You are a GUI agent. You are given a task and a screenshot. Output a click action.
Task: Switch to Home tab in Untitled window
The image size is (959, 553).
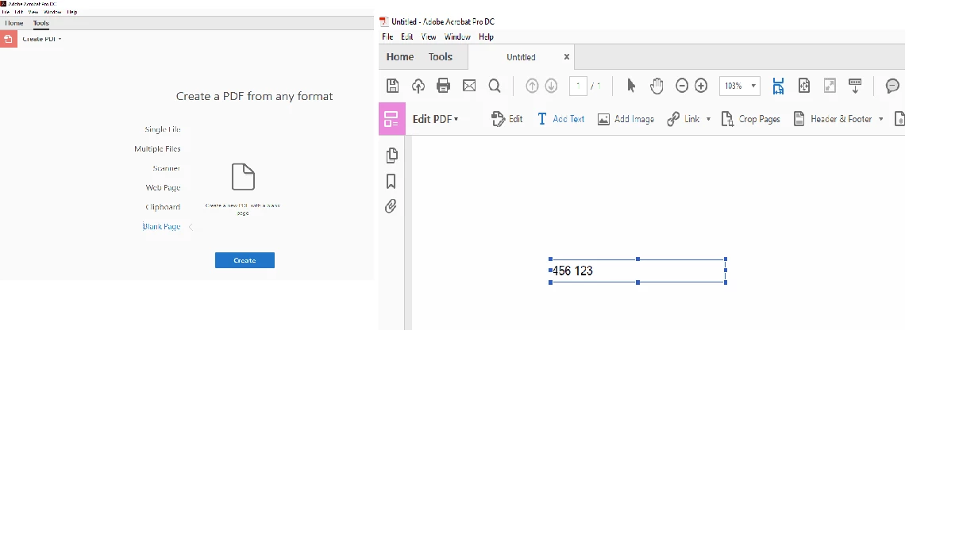tap(400, 57)
